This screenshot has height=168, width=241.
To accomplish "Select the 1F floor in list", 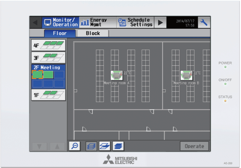I will (48, 95).
